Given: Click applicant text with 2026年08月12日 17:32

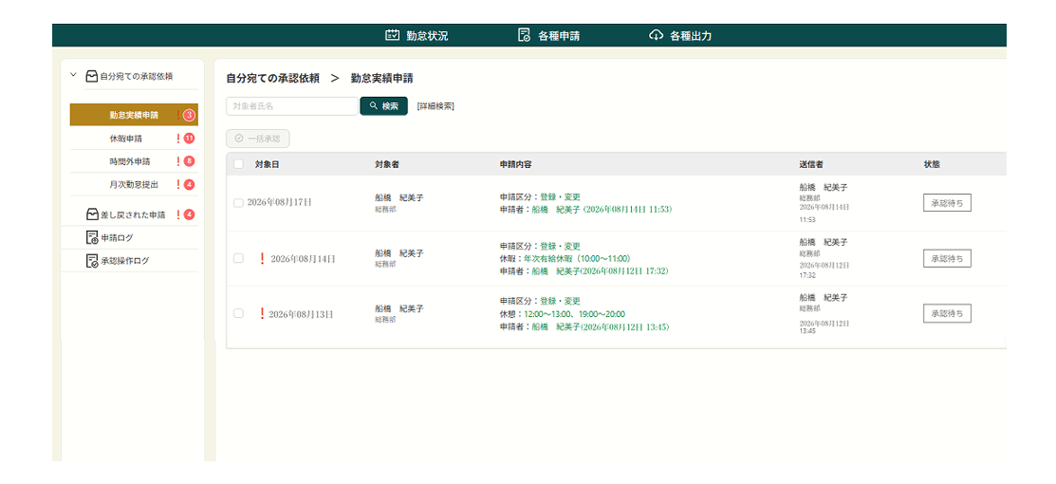Looking at the screenshot, I should coord(584,271).
